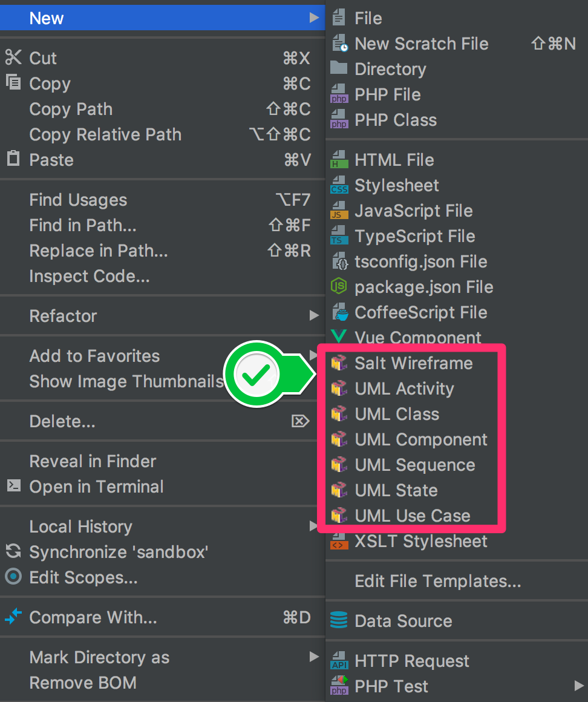Open the PHP Test submenu arrow

(578, 686)
